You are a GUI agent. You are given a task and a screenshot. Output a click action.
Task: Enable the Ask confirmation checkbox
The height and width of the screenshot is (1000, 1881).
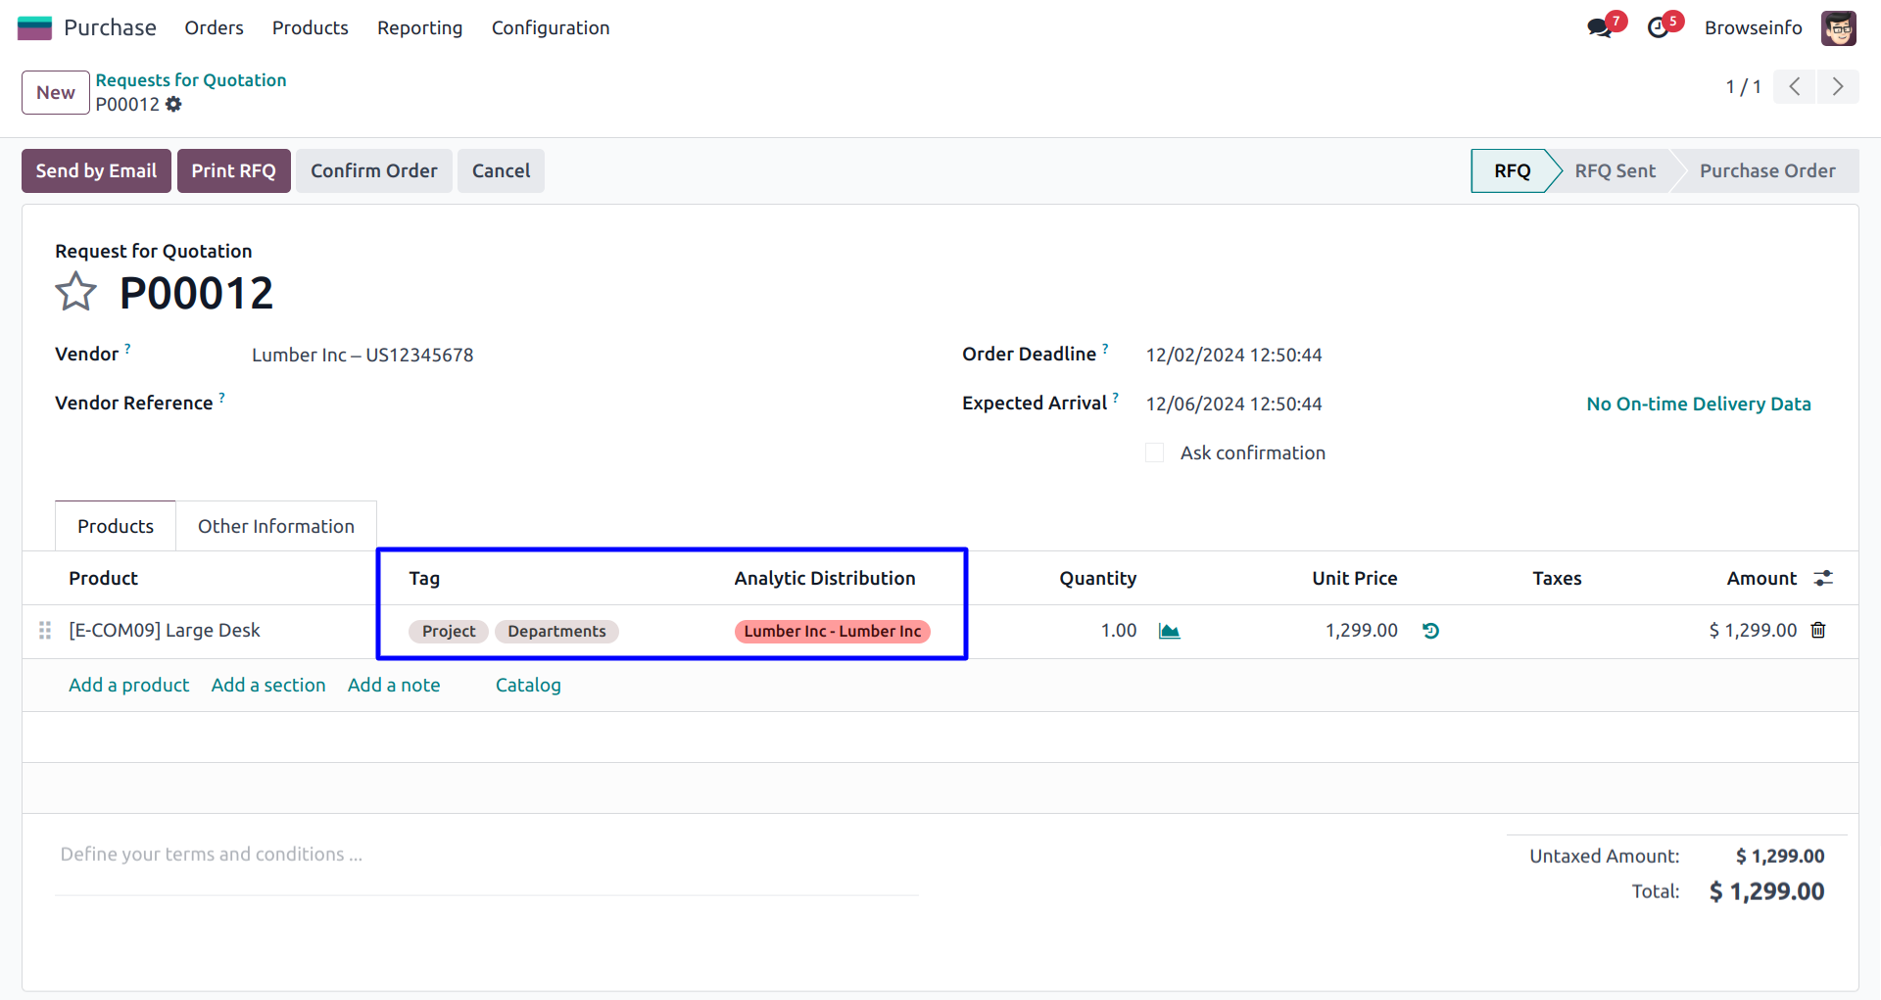[1155, 452]
